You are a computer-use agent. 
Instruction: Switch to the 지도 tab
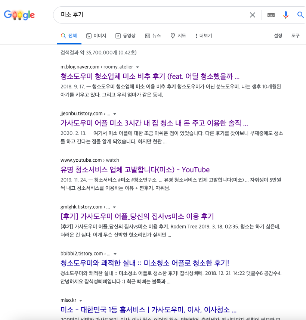178,36
